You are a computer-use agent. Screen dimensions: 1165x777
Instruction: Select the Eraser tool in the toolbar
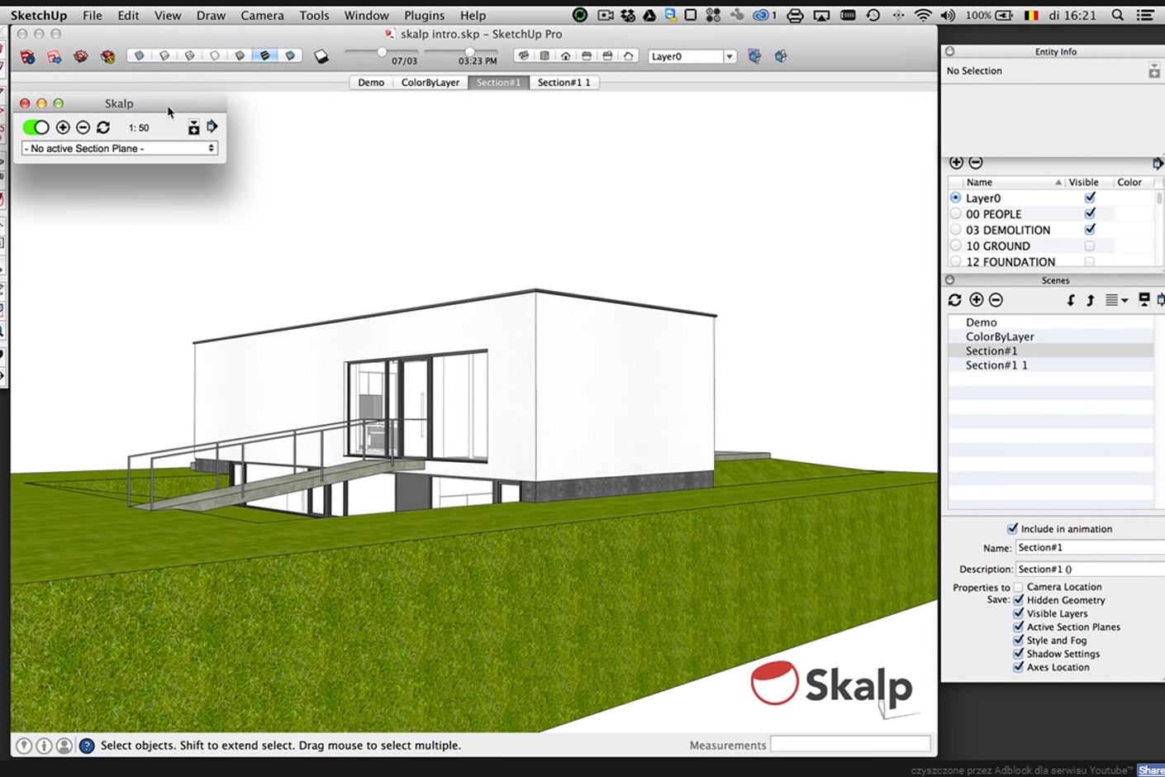[x=321, y=56]
